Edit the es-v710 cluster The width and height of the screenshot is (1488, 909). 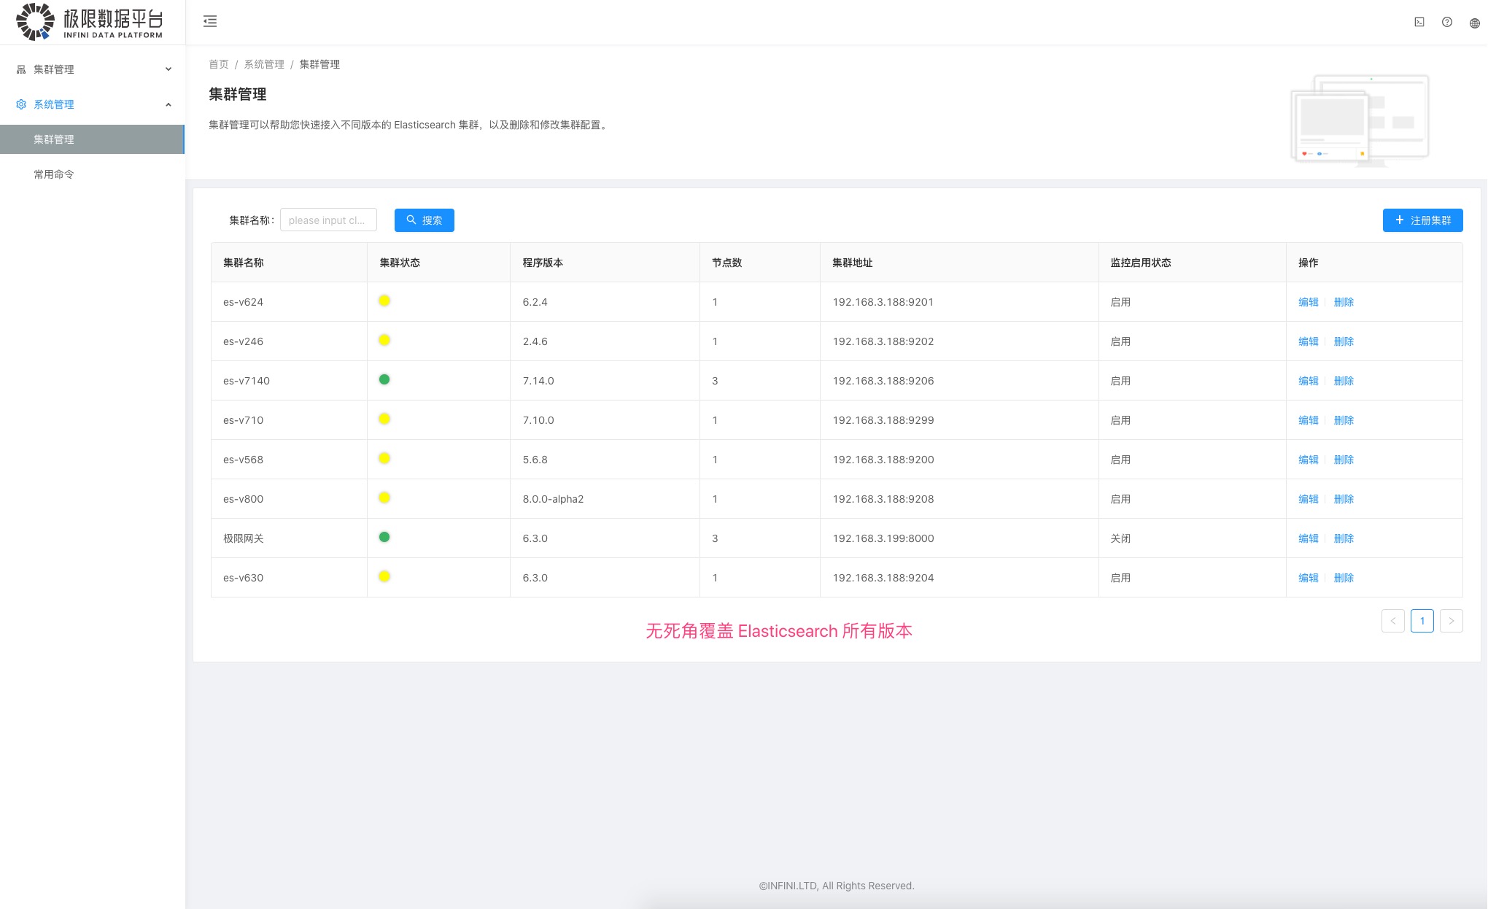tap(1309, 420)
